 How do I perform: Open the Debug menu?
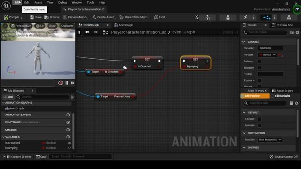(63, 2)
